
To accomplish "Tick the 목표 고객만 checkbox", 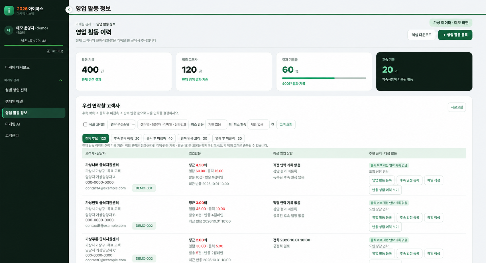I will [x=85, y=125].
